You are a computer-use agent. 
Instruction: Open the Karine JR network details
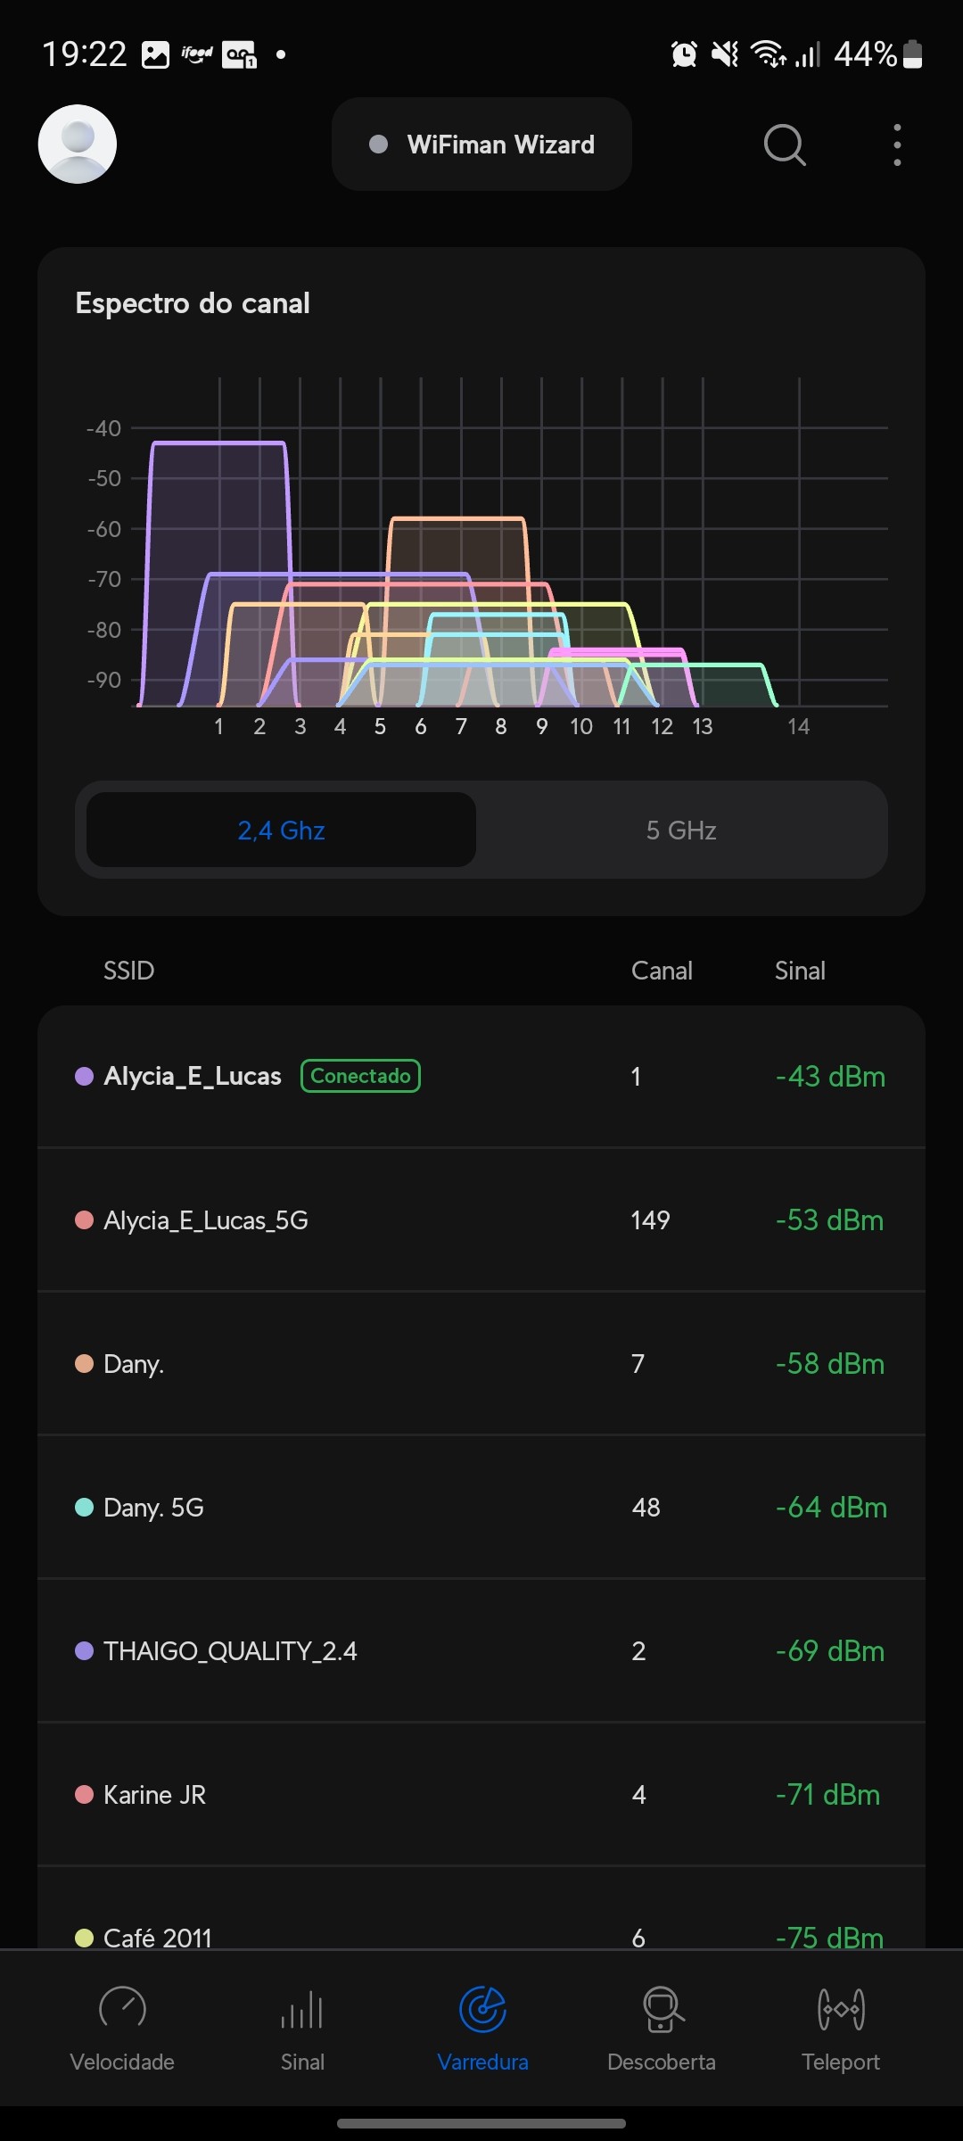(x=481, y=1795)
